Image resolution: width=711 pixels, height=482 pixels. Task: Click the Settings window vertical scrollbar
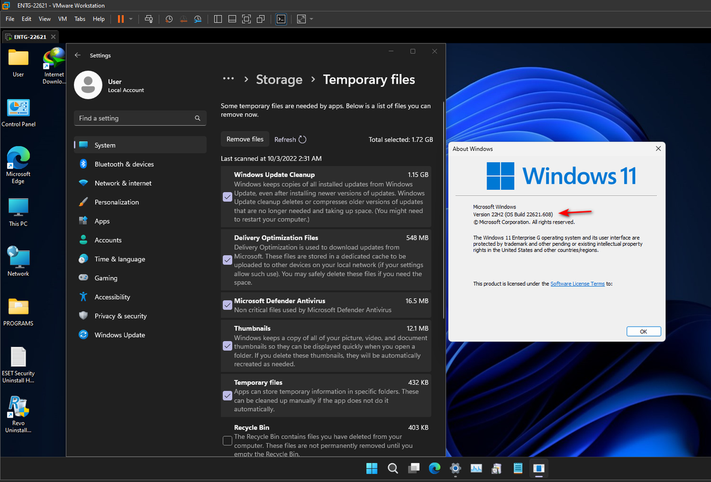443,209
